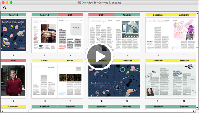199x113 pixels.
Task: Click Corrections status bar above page 7
Action: [x=183, y=15]
